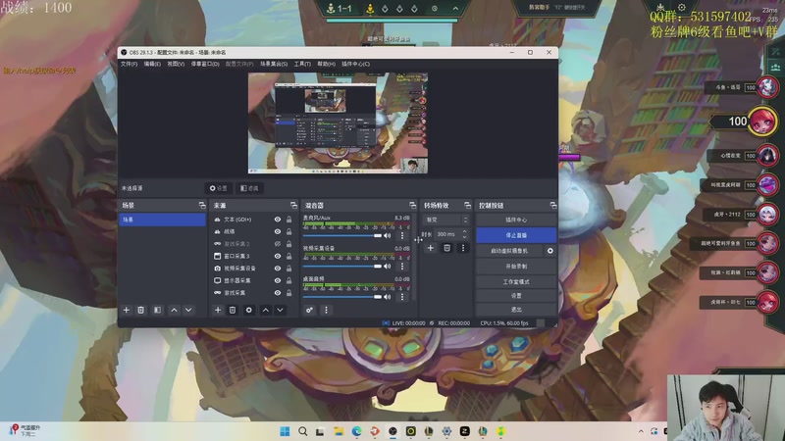Mute the 视频采集设备 mixer speaker icon
The width and height of the screenshot is (785, 441).
click(387, 266)
